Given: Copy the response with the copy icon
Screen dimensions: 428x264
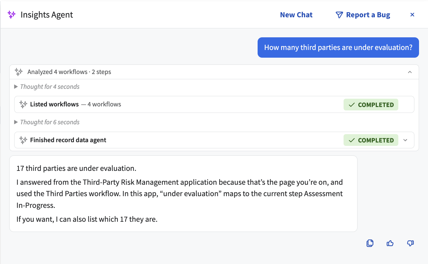Looking at the screenshot, I should [370, 243].
